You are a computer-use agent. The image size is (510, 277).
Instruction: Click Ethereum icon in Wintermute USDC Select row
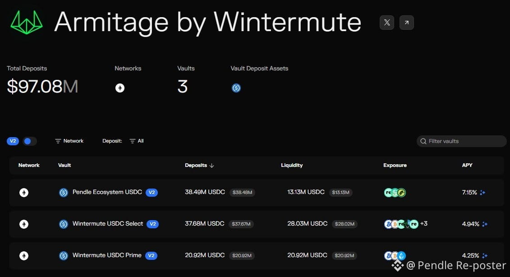coord(24,224)
